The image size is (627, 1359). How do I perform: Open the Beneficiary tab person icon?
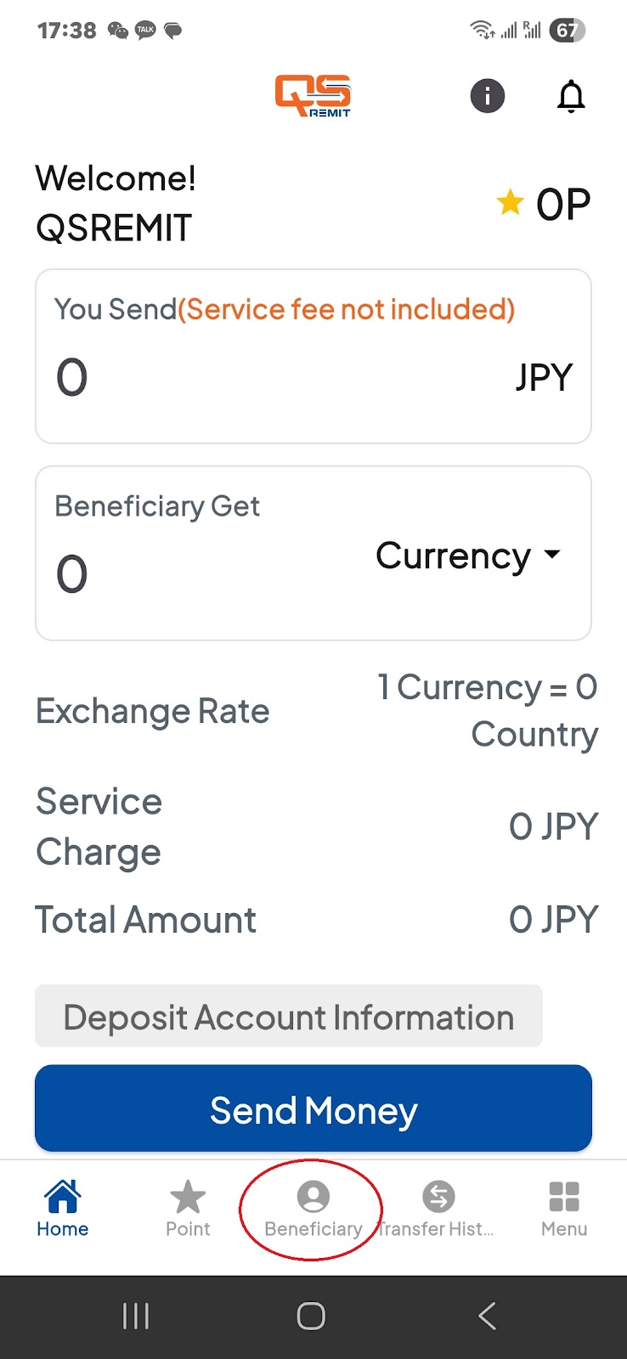coord(313,1197)
